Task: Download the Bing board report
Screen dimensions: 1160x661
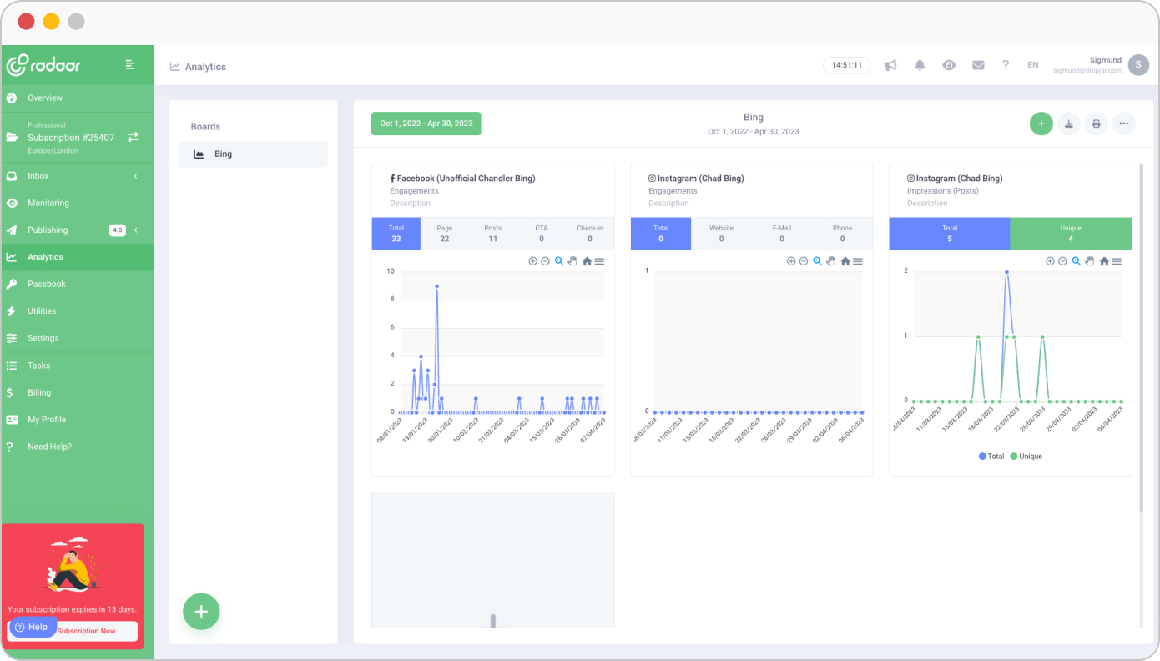Action: (1069, 124)
